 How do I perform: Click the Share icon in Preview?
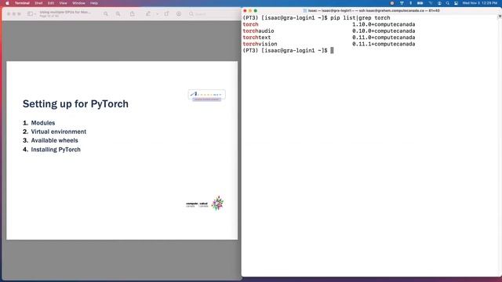[133, 14]
